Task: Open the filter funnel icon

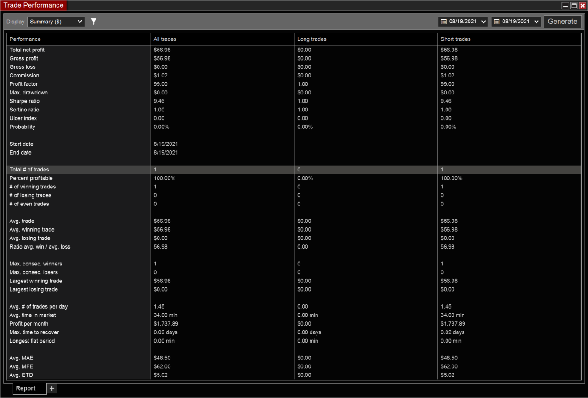Action: coord(94,22)
